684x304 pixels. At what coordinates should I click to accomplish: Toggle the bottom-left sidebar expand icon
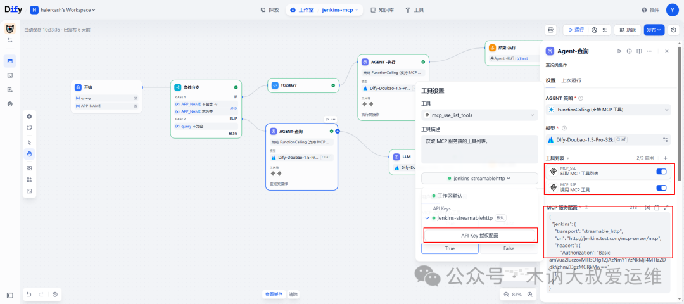(9, 295)
